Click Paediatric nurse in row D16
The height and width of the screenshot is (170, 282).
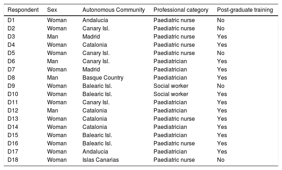click(x=174, y=144)
